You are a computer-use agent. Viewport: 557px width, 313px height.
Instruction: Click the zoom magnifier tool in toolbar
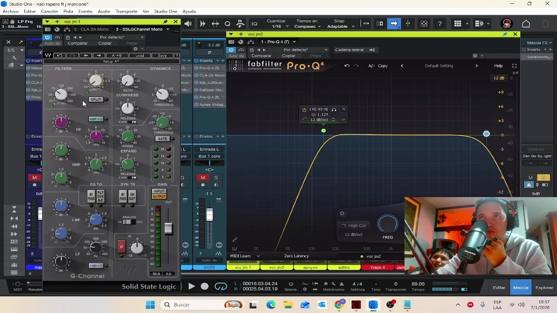[x=228, y=24]
